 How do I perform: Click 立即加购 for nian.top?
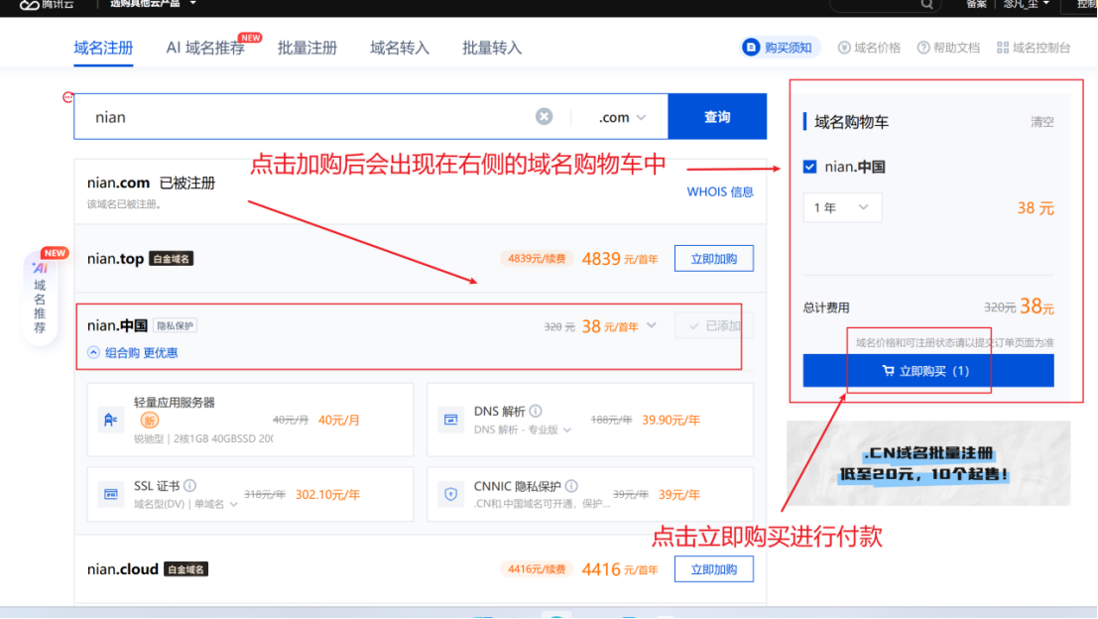[713, 258]
